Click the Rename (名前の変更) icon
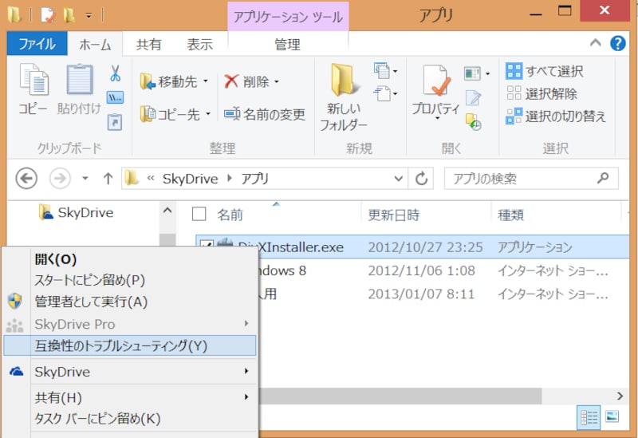The image size is (638, 438). [x=232, y=114]
